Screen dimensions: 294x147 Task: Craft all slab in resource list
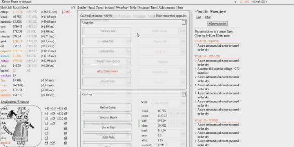coord(65,118)
